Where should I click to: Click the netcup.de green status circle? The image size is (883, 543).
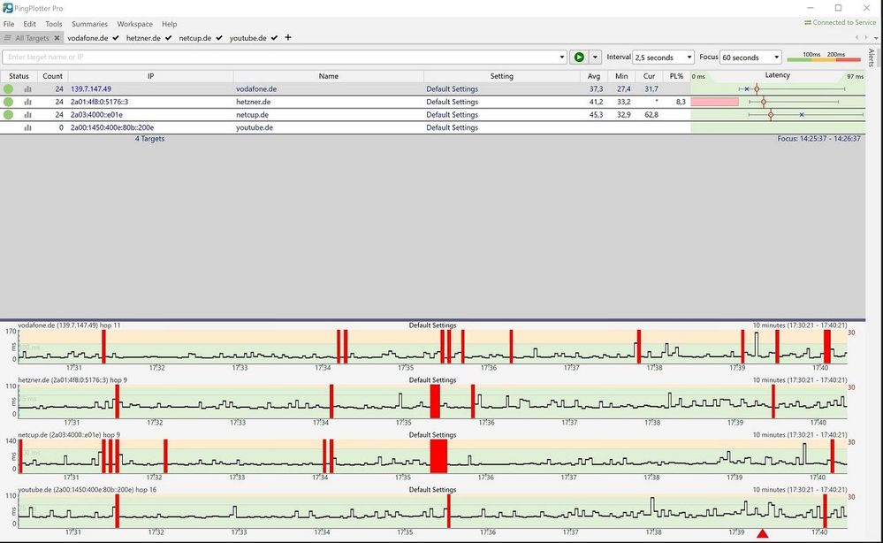(x=8, y=115)
